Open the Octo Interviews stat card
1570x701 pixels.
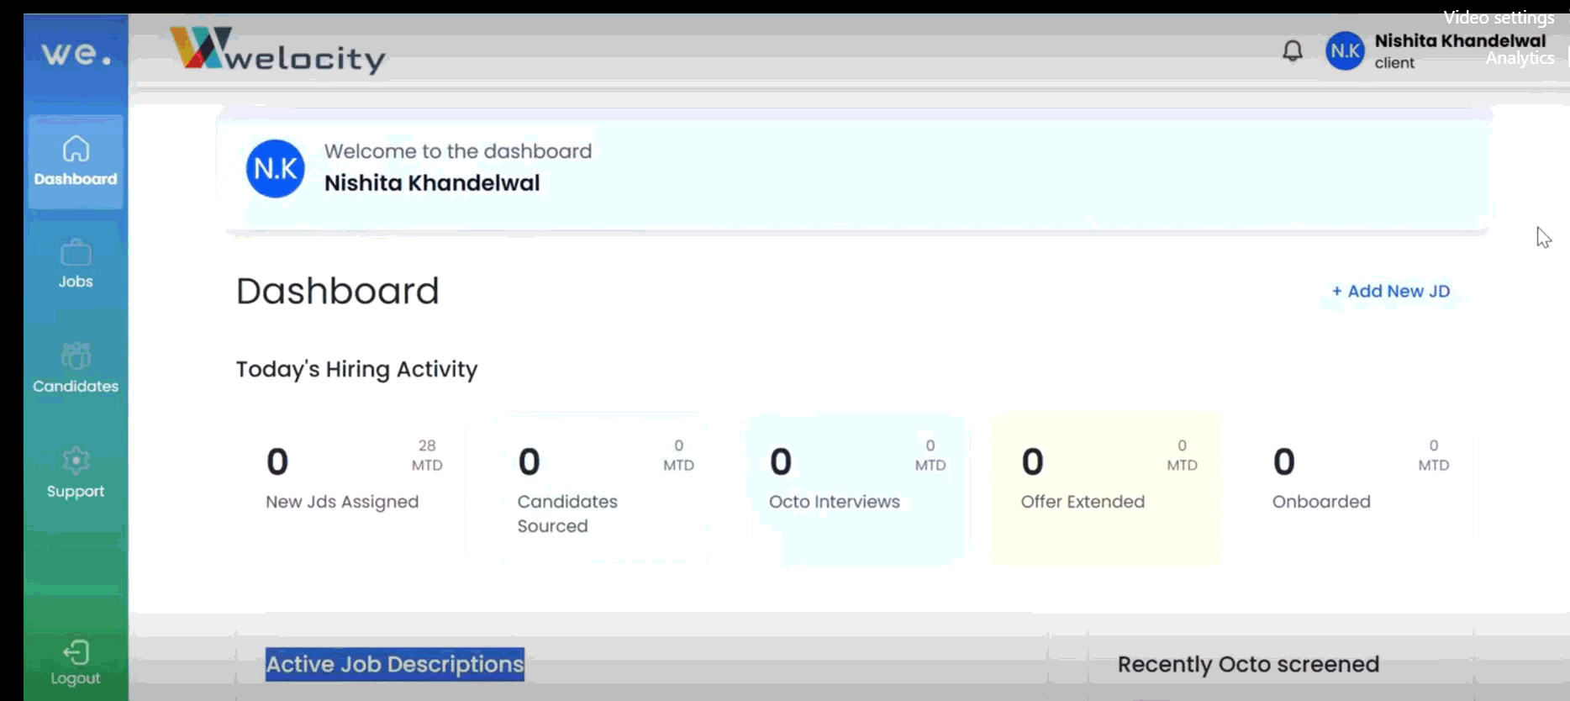pyautogui.click(x=855, y=488)
